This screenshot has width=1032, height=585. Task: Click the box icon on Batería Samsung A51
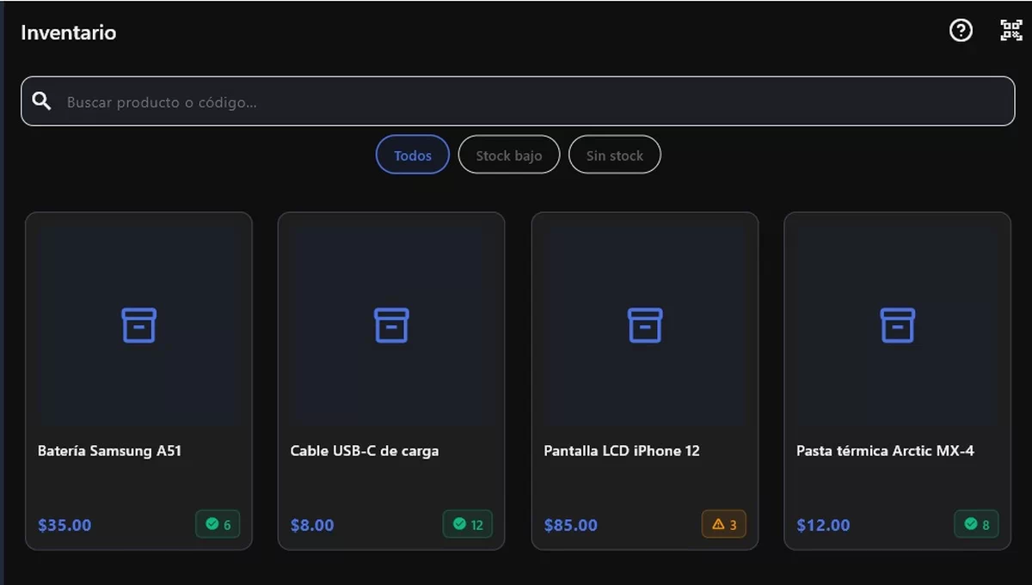(x=138, y=326)
